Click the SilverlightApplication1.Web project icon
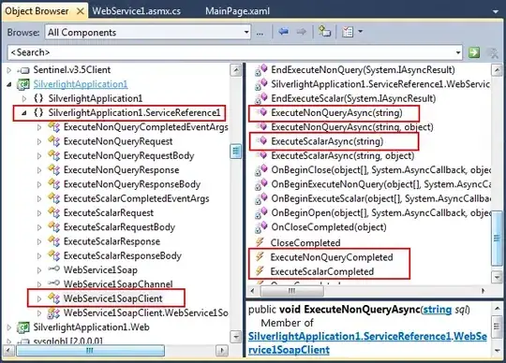506x363 pixels. 23,327
